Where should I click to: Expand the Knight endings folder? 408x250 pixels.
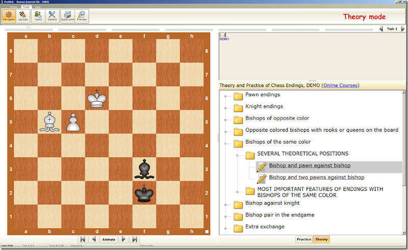point(225,108)
